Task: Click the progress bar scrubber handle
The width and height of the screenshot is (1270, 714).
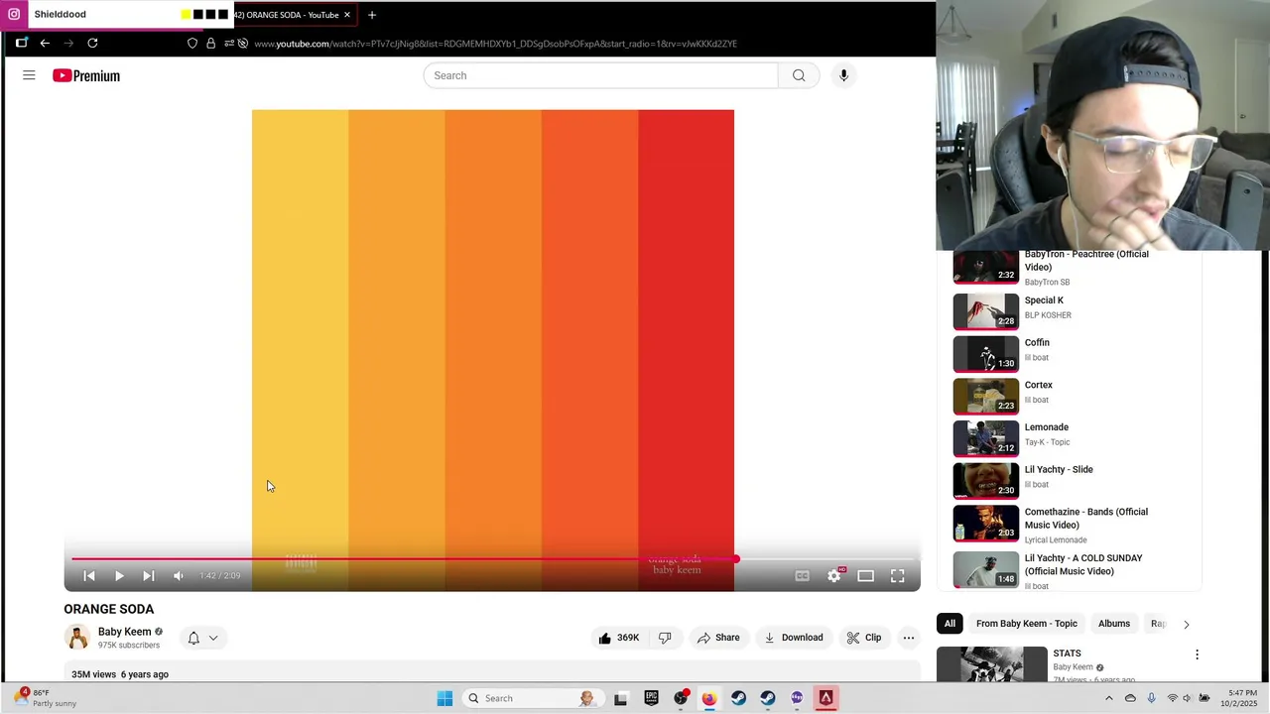Action: pos(736,559)
